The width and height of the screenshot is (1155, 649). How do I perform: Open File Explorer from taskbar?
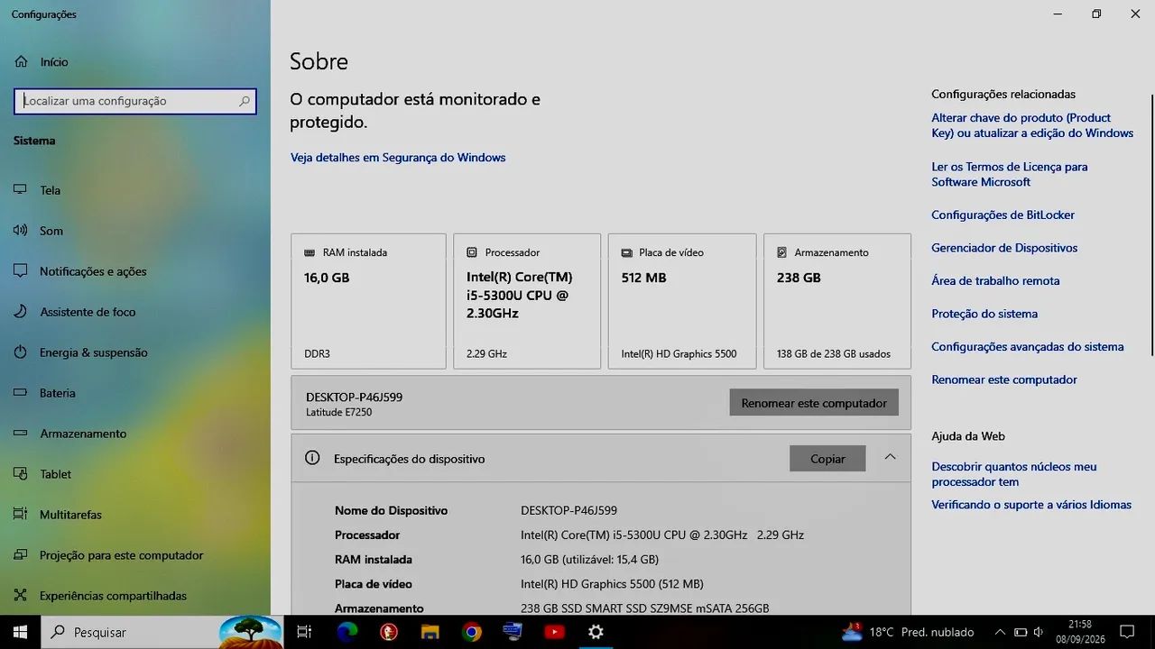[430, 632]
